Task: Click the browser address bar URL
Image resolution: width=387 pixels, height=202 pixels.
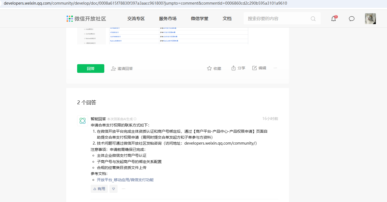Action: tap(145, 3)
